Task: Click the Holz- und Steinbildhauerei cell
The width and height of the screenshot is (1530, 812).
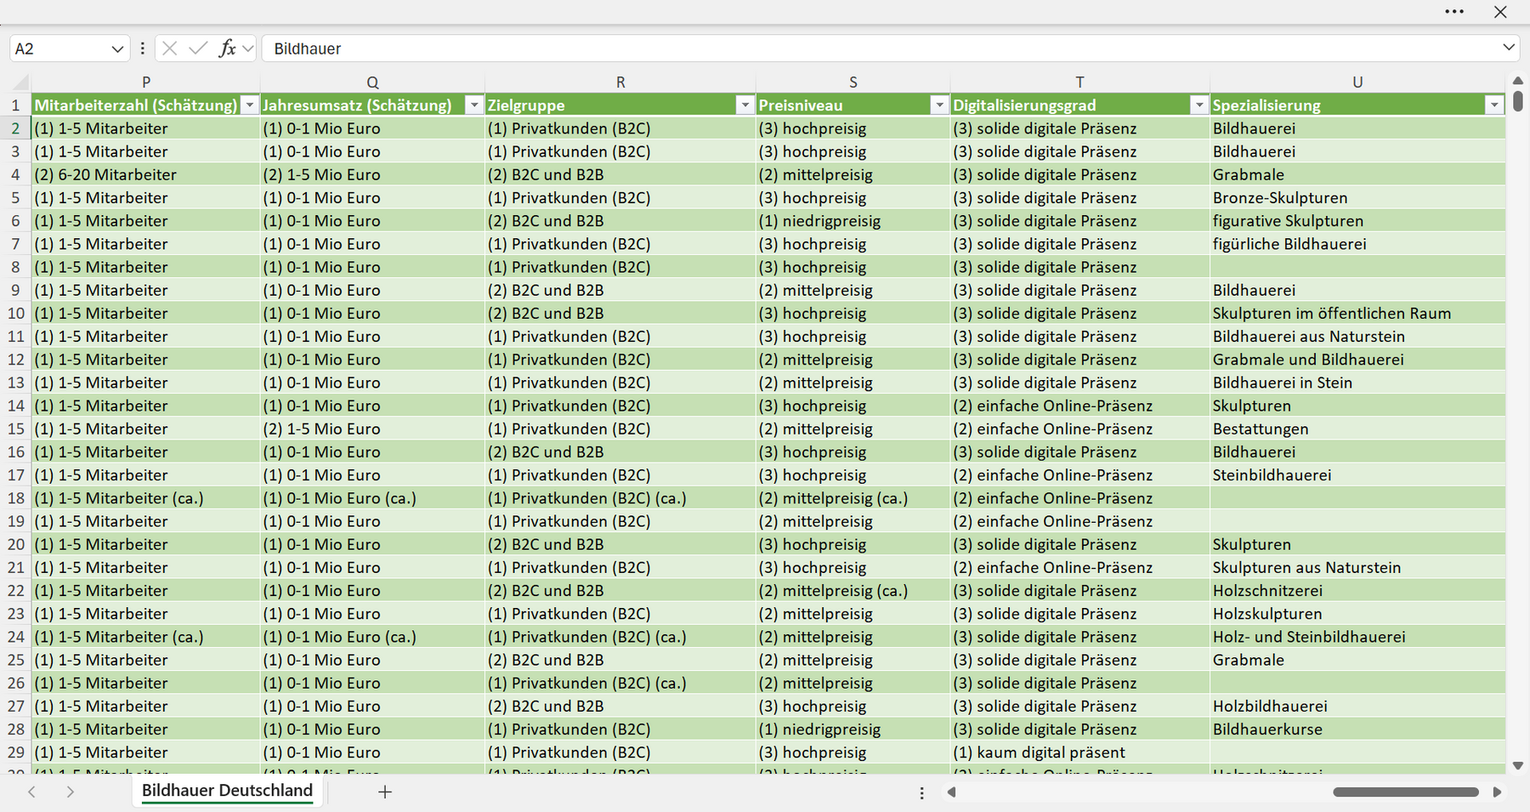Action: click(x=1357, y=637)
